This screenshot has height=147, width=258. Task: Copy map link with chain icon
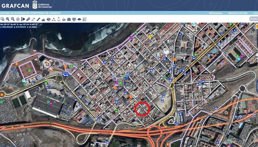(x=28, y=19)
